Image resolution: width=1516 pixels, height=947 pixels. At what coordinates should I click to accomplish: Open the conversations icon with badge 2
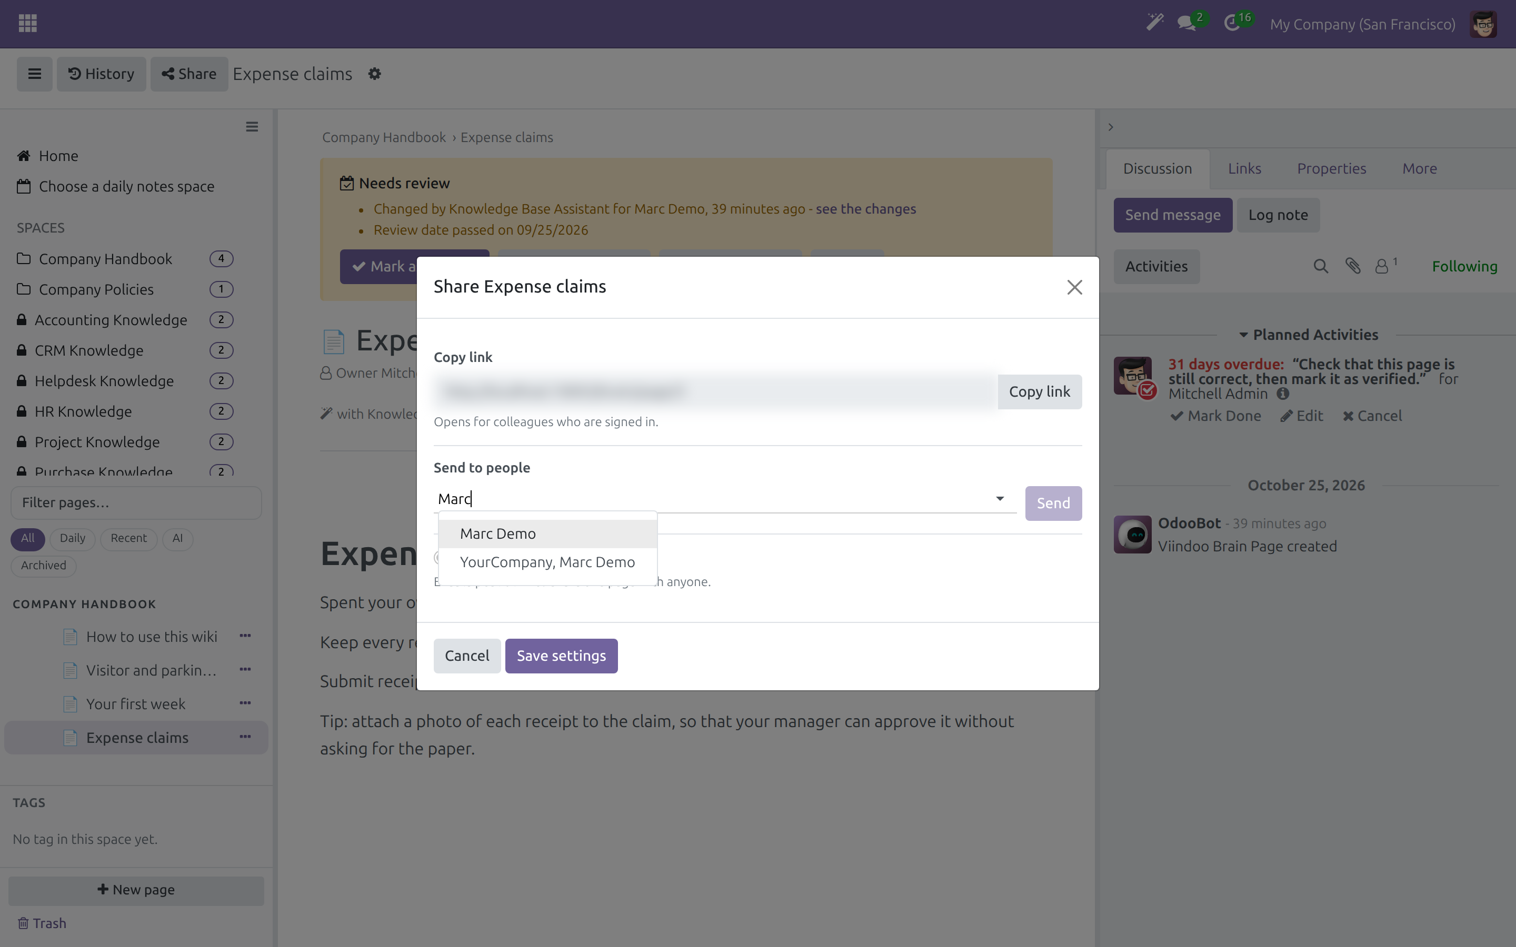1186,24
